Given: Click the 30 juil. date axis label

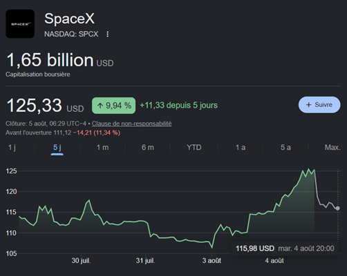Looking at the screenshot, I should [x=81, y=261].
